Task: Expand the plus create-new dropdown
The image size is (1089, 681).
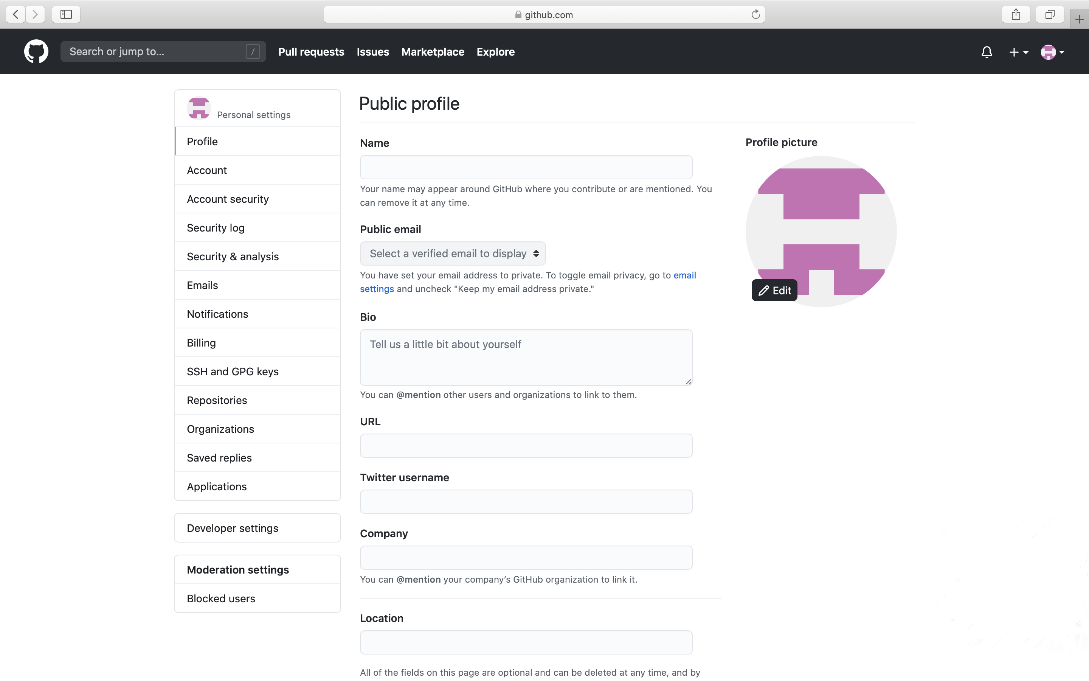Action: pyautogui.click(x=1018, y=52)
